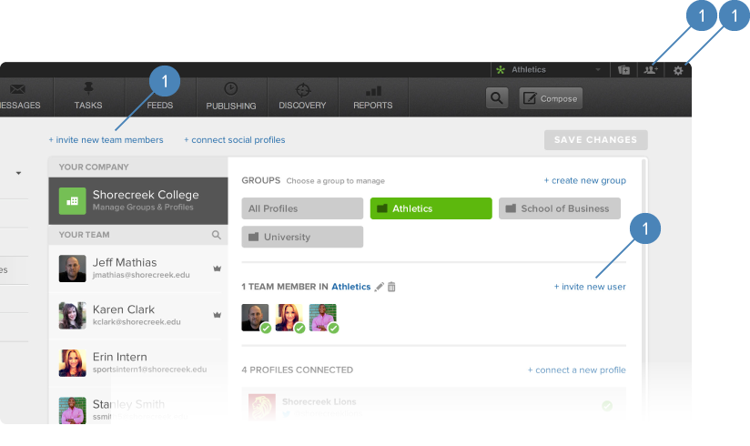This screenshot has height=446, width=750.
Task: Click folder icon on University button
Action: (x=254, y=237)
